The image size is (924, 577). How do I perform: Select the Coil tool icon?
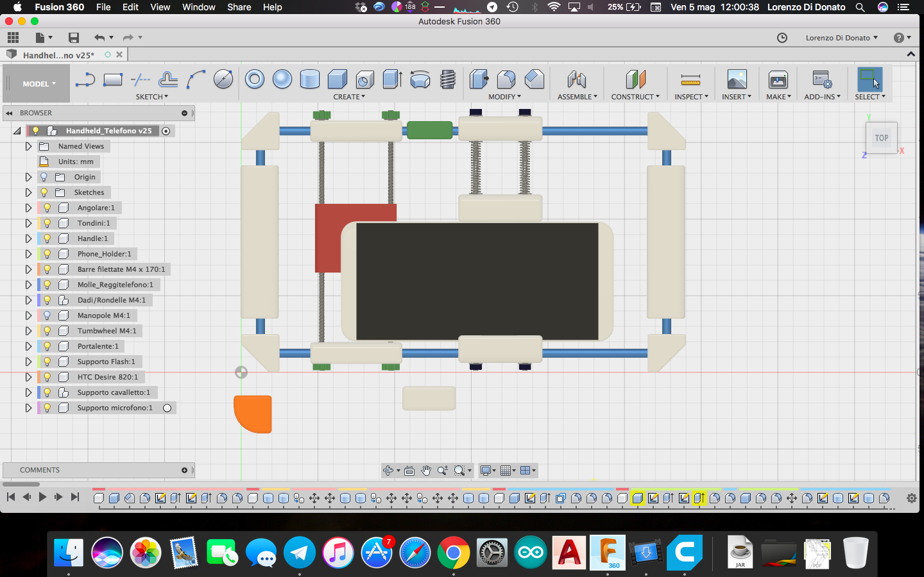pos(448,79)
